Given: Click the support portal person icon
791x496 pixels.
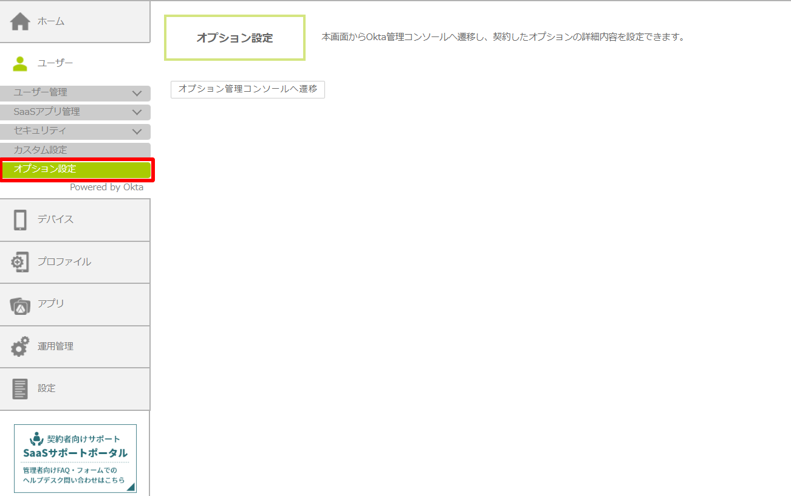Looking at the screenshot, I should click(37, 438).
